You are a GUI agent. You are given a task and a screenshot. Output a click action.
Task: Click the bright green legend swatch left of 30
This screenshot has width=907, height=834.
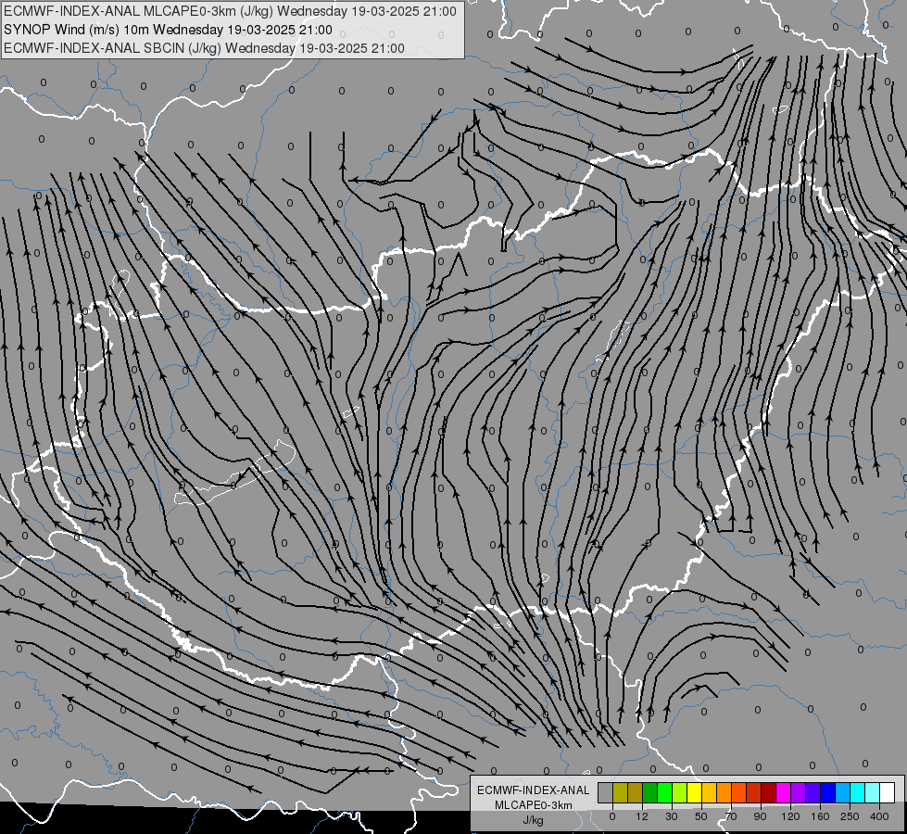pos(664,792)
